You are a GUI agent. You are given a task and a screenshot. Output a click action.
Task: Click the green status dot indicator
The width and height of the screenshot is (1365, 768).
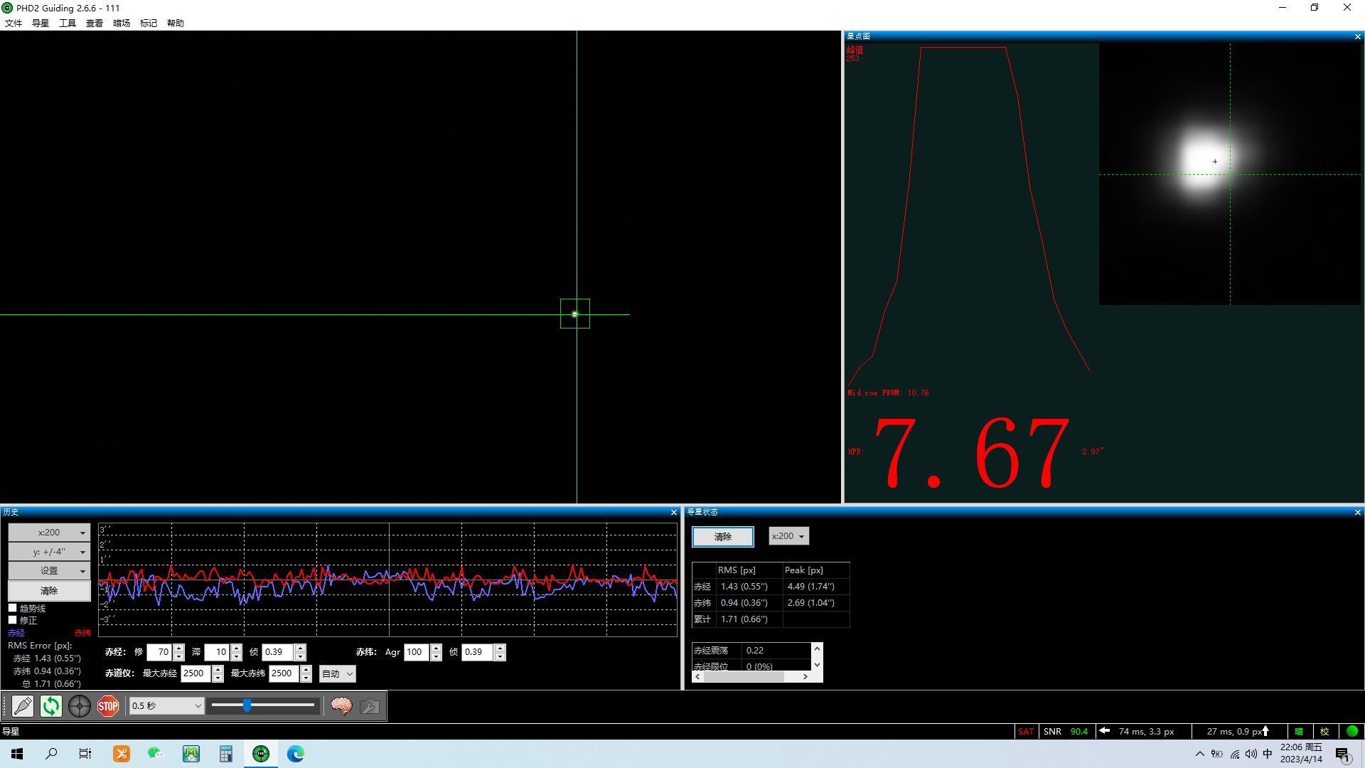pyautogui.click(x=1352, y=731)
